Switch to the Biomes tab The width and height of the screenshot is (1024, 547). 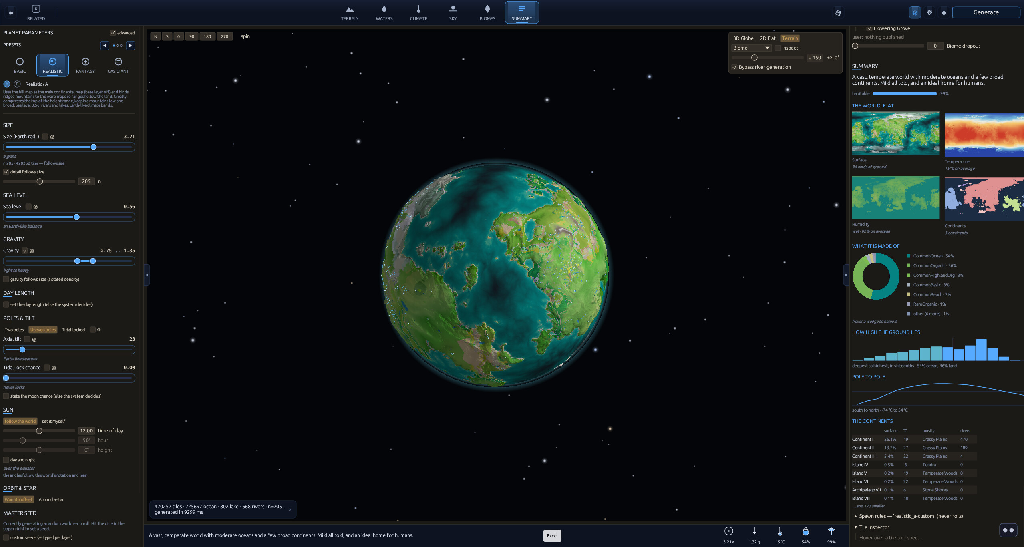pos(487,13)
